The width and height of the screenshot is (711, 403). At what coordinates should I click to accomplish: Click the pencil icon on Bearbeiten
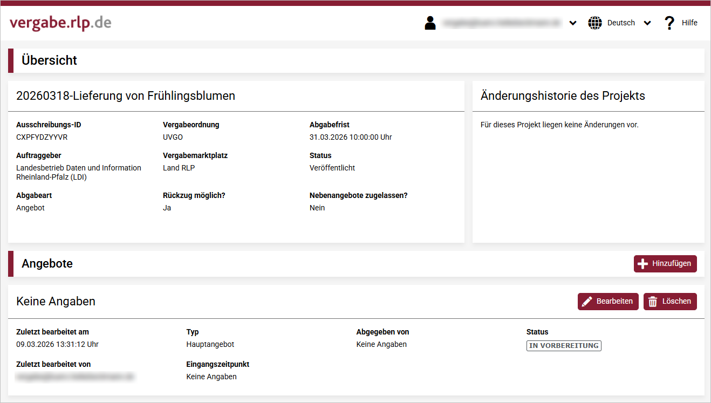point(587,302)
